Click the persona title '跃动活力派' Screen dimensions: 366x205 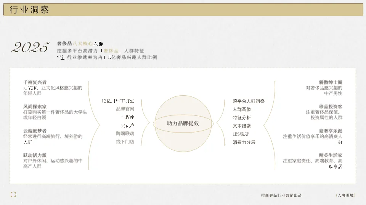pyautogui.click(x=35, y=155)
